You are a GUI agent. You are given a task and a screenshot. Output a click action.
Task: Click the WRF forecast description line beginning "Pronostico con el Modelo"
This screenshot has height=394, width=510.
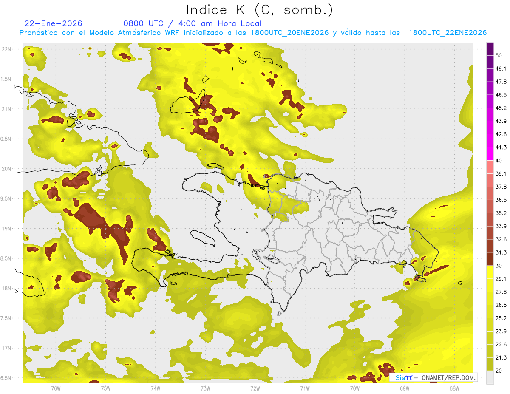(253, 33)
